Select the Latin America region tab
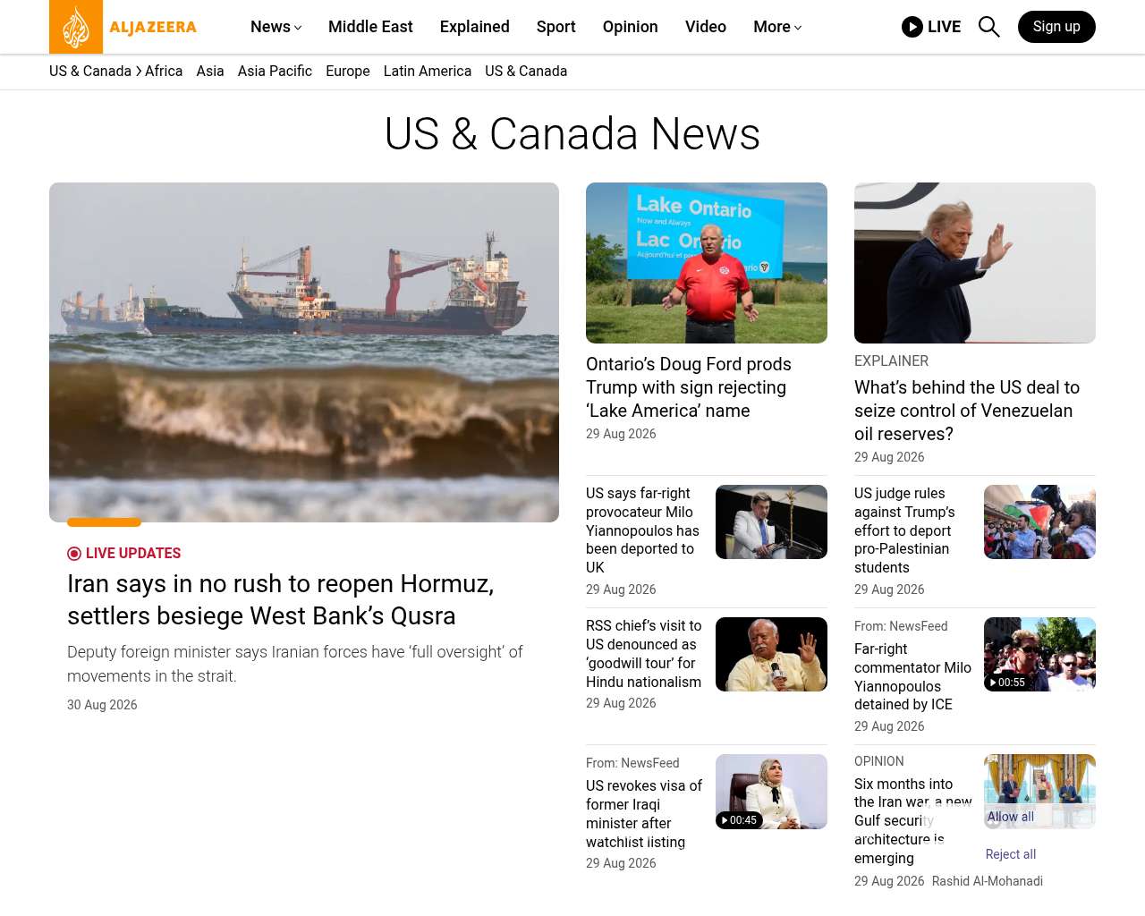 pyautogui.click(x=428, y=72)
